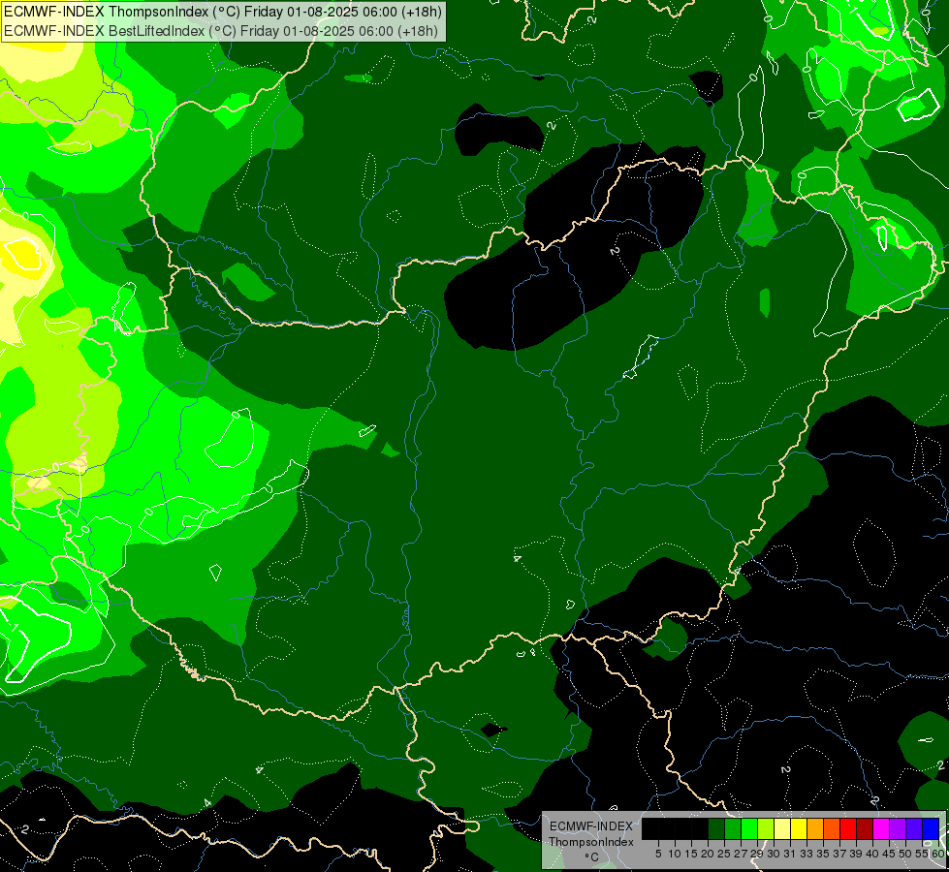Select the pale yellow 30–31 legend swatch
The image size is (949, 872).
pyautogui.click(x=782, y=829)
